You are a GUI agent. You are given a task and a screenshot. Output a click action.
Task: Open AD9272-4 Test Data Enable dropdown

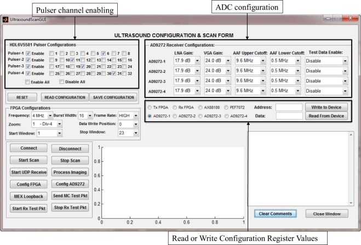click(x=326, y=91)
